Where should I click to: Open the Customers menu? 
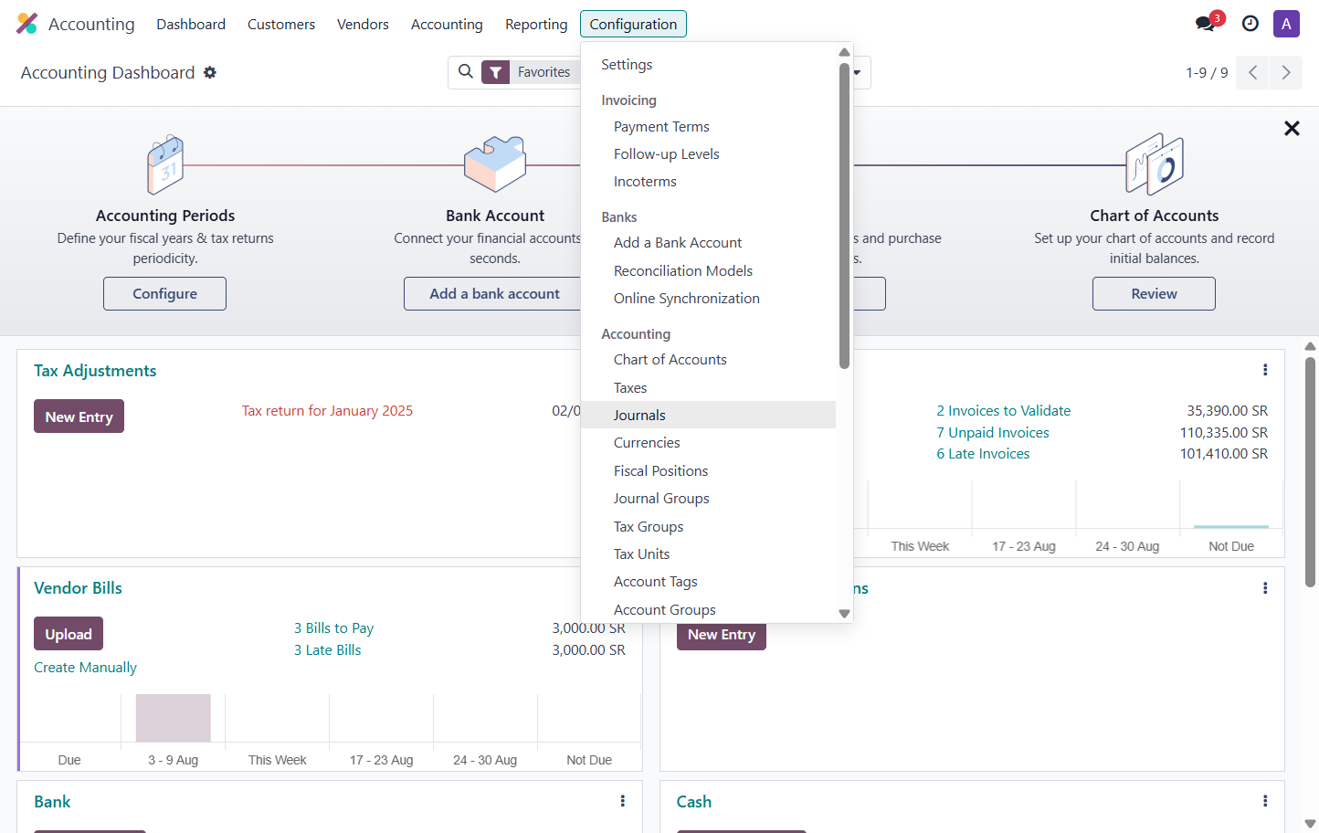point(281,24)
